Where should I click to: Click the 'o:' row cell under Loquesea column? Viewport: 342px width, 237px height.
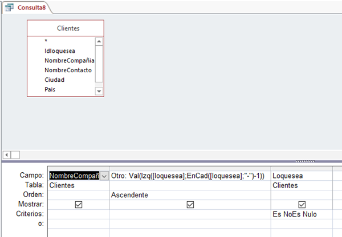click(x=302, y=224)
